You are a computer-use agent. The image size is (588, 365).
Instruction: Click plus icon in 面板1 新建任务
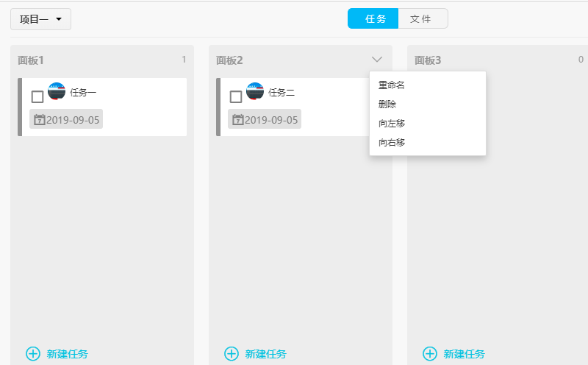click(33, 354)
